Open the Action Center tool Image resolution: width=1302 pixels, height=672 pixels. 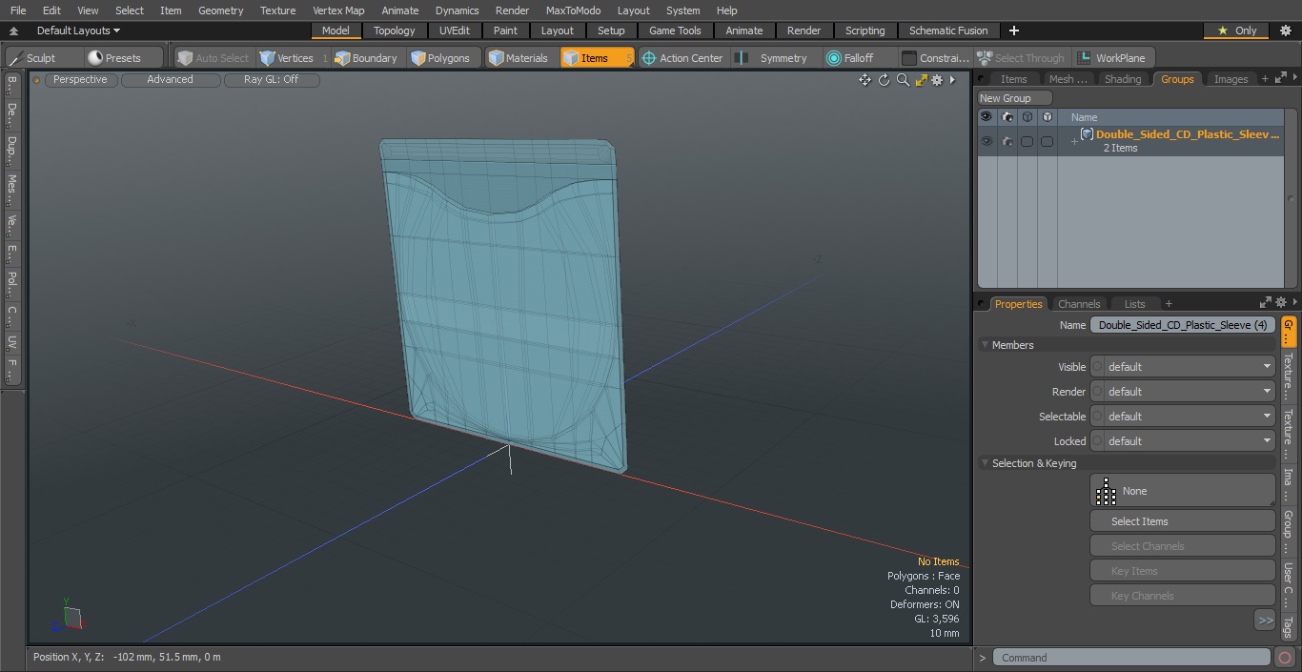coord(682,58)
